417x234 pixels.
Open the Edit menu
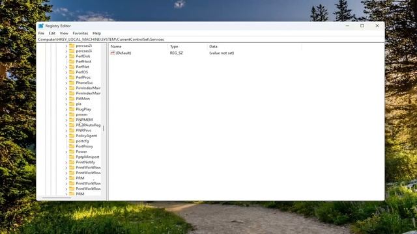(x=52, y=33)
